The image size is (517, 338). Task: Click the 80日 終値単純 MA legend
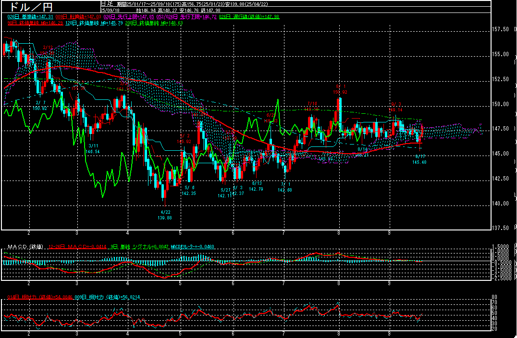click(x=33, y=23)
